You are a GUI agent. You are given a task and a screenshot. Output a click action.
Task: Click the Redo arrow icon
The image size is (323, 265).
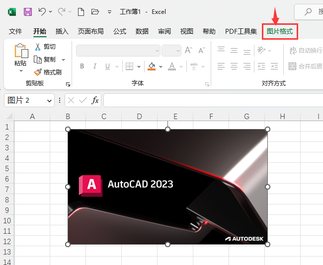[x=62, y=11]
